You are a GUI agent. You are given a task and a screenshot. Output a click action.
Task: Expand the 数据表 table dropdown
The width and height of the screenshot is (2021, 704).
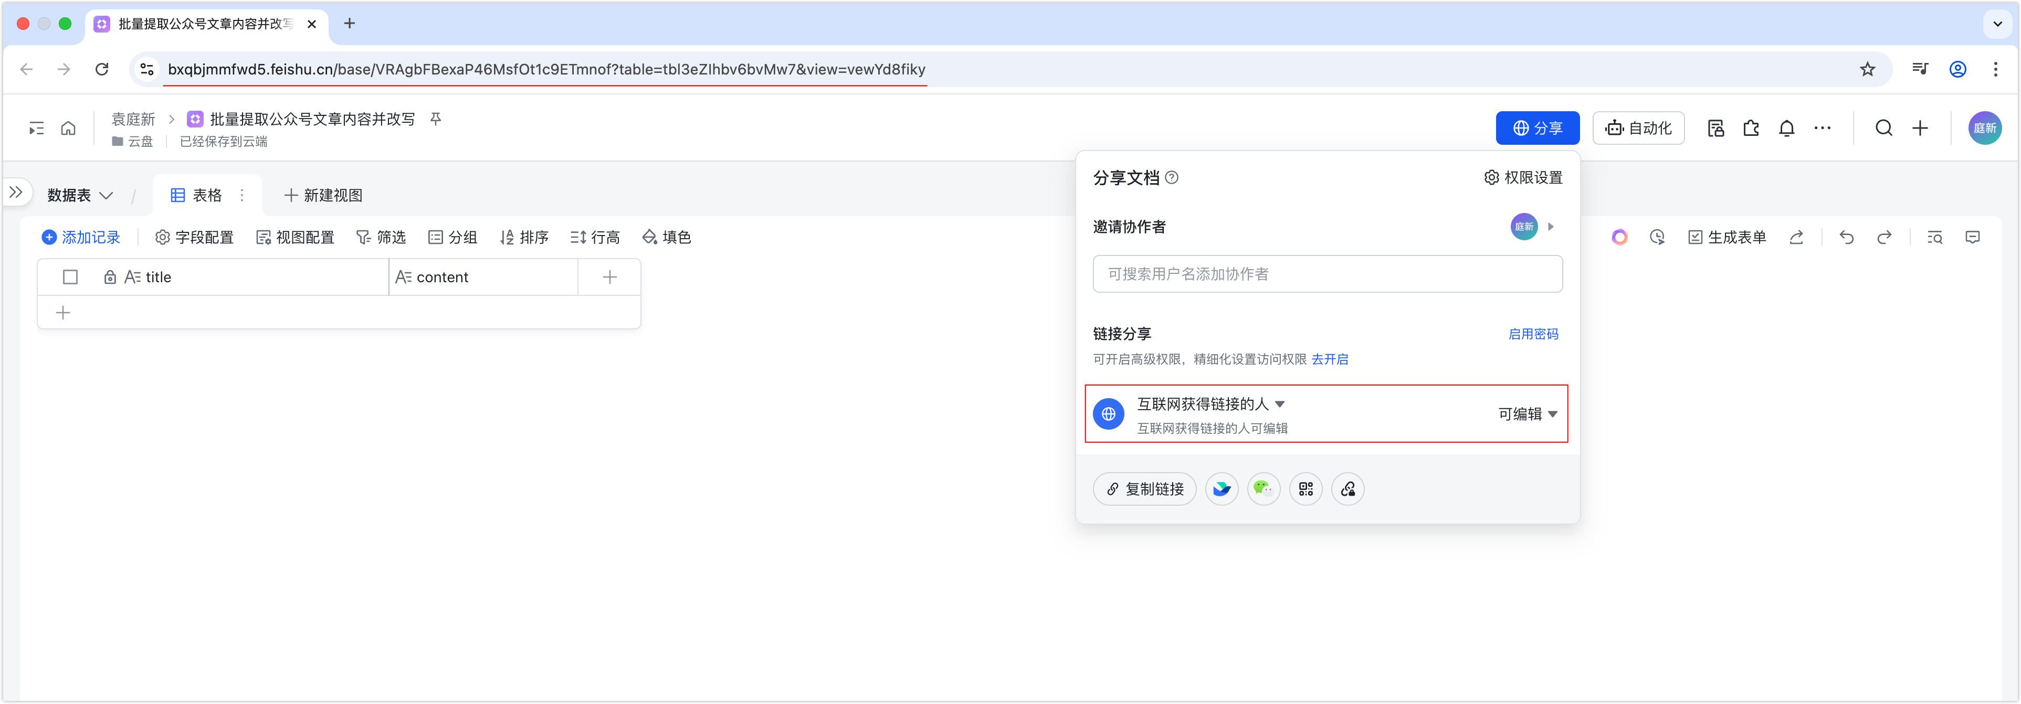80,195
